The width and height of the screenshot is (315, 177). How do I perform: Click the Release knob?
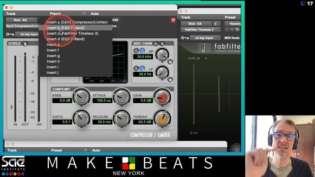[x=122, y=118]
